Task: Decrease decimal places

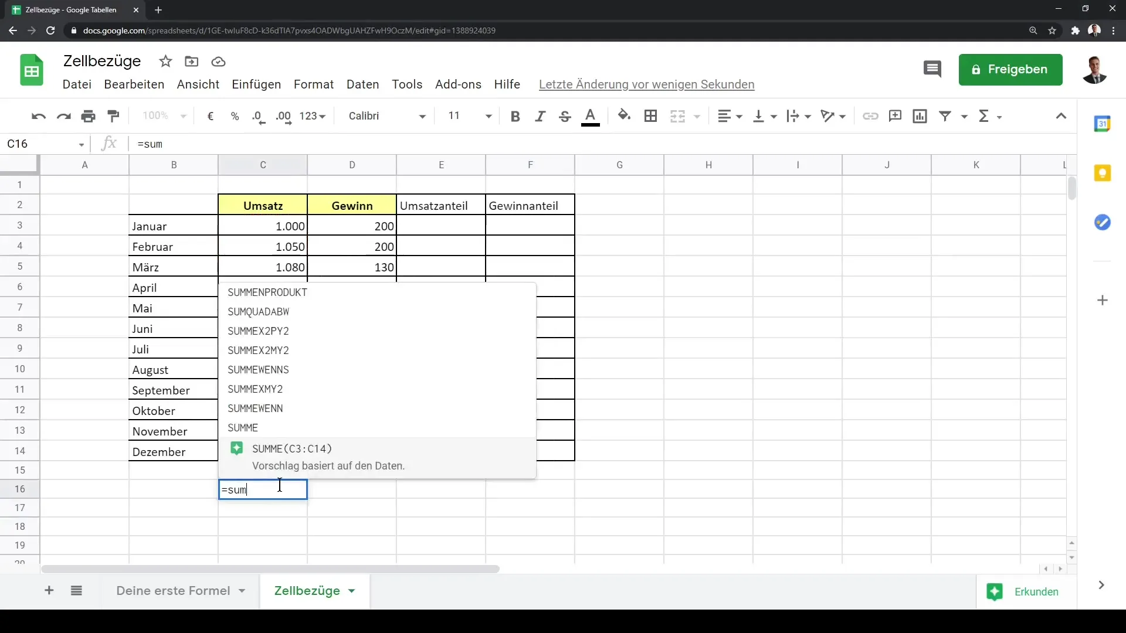Action: [x=259, y=116]
